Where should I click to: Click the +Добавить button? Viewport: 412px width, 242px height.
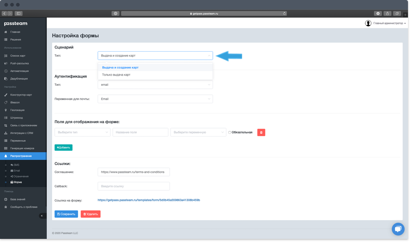(x=64, y=148)
